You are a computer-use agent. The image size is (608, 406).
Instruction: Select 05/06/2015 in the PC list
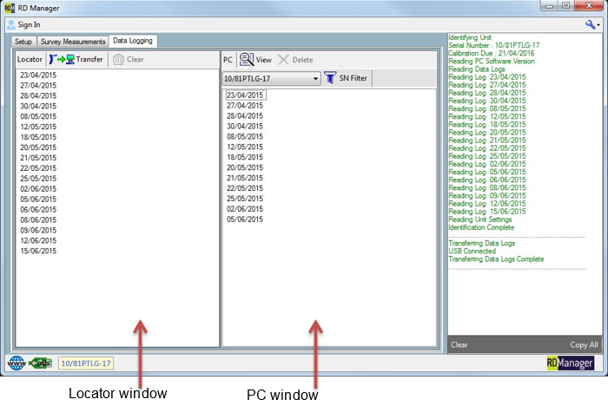click(245, 219)
